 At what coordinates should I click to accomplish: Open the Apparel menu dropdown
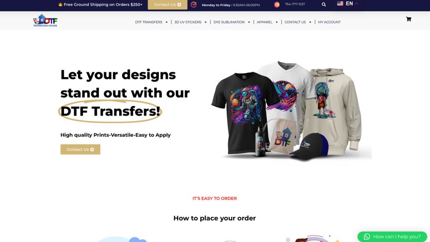pos(267,22)
